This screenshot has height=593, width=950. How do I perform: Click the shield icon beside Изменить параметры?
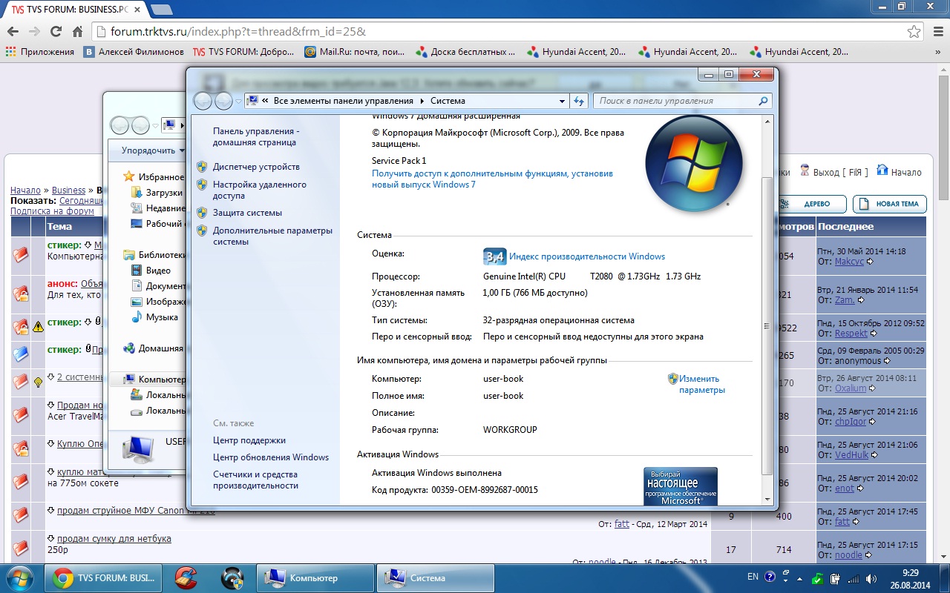point(673,379)
